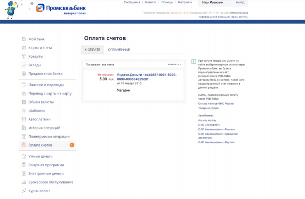
Task: Follow ОАО Авиакомпания «Якутия» link
Action: pos(216,142)
